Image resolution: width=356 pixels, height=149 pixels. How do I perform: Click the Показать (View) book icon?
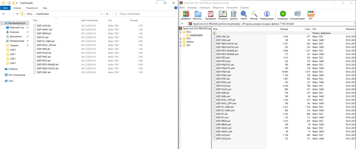[x=223, y=14]
